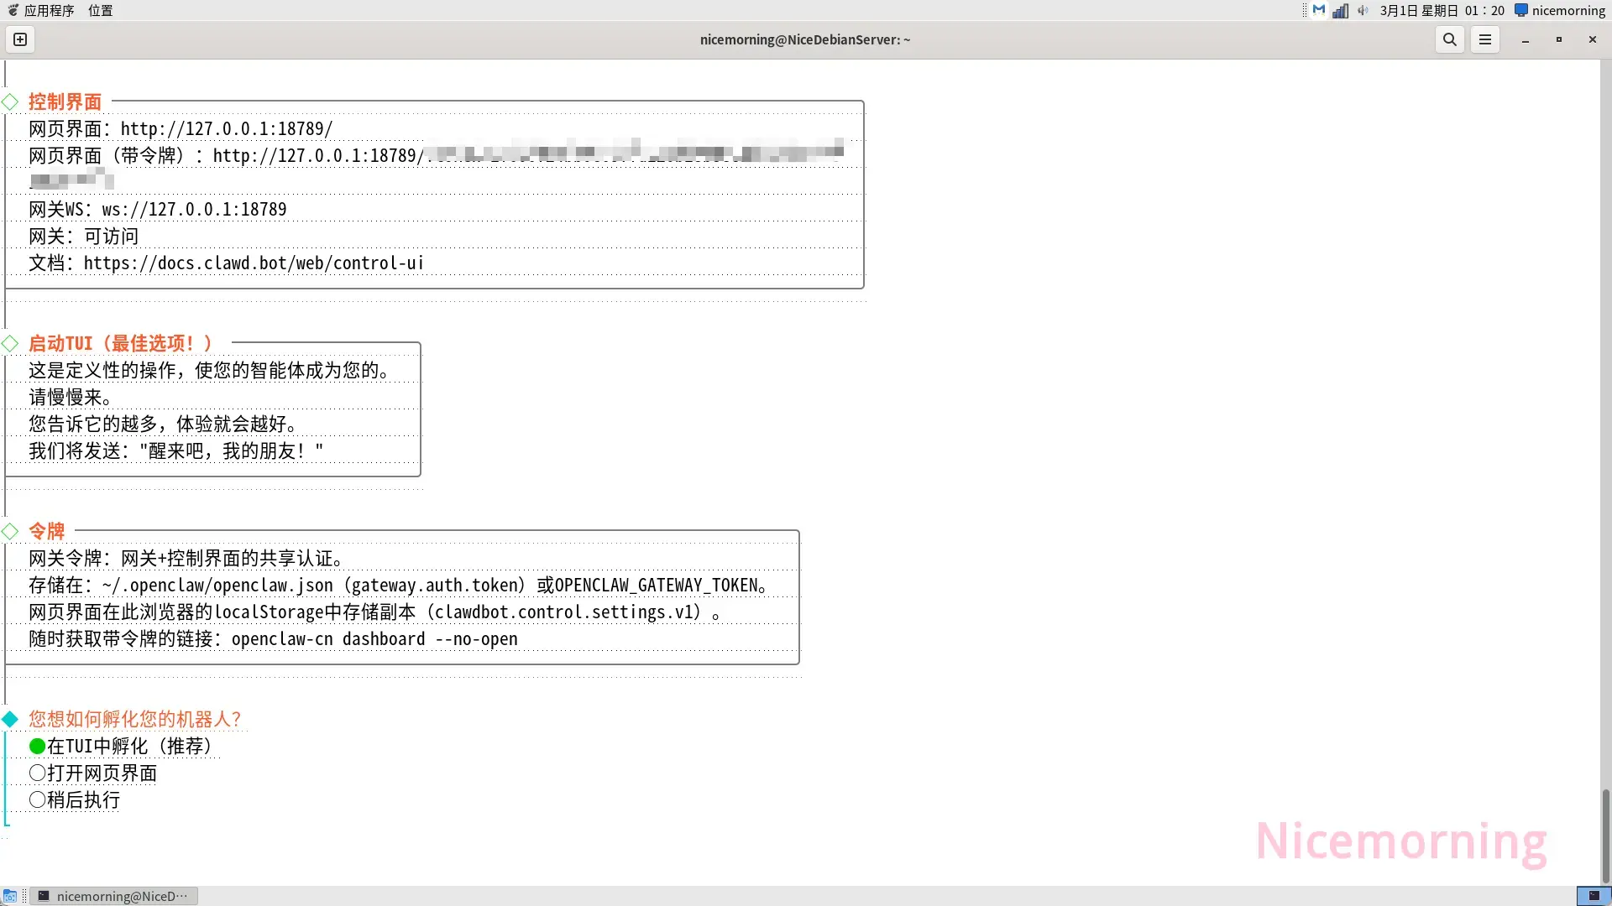Screen dimensions: 1612x906
Task: Click the docs.clawd.bot control-ui link
Action: (254, 263)
